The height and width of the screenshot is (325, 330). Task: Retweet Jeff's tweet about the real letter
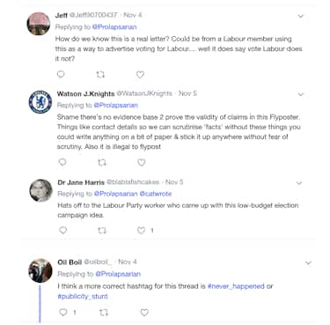click(x=100, y=75)
